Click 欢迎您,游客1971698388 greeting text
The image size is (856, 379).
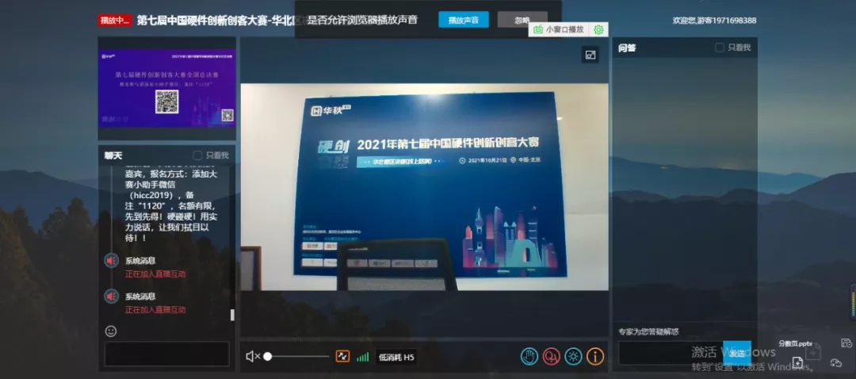point(715,21)
